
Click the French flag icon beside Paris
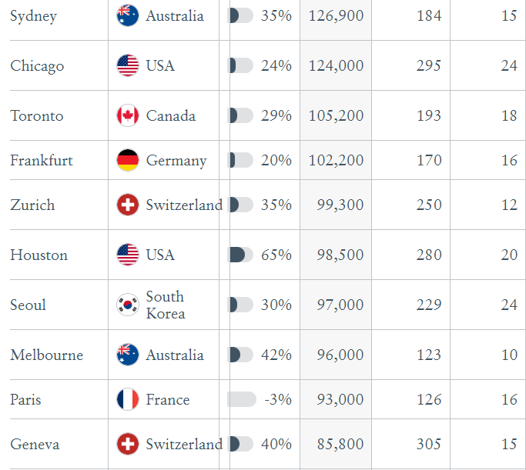[x=128, y=399]
